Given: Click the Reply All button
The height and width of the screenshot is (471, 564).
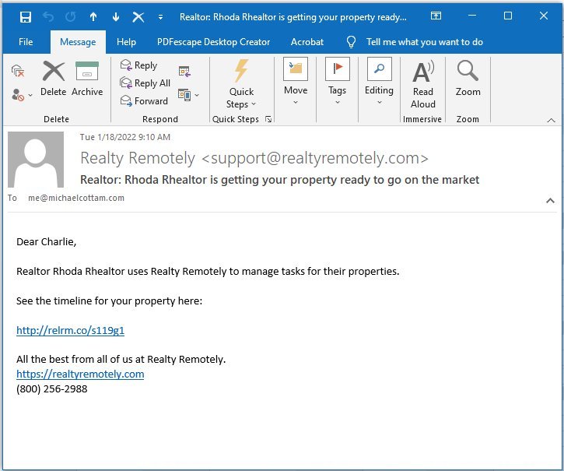Looking at the screenshot, I should [145, 83].
